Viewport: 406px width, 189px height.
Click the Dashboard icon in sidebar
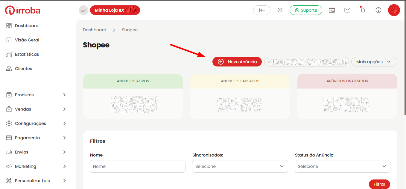[9, 26]
